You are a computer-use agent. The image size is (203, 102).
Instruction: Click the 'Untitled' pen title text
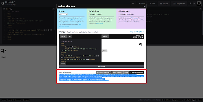[9, 2]
